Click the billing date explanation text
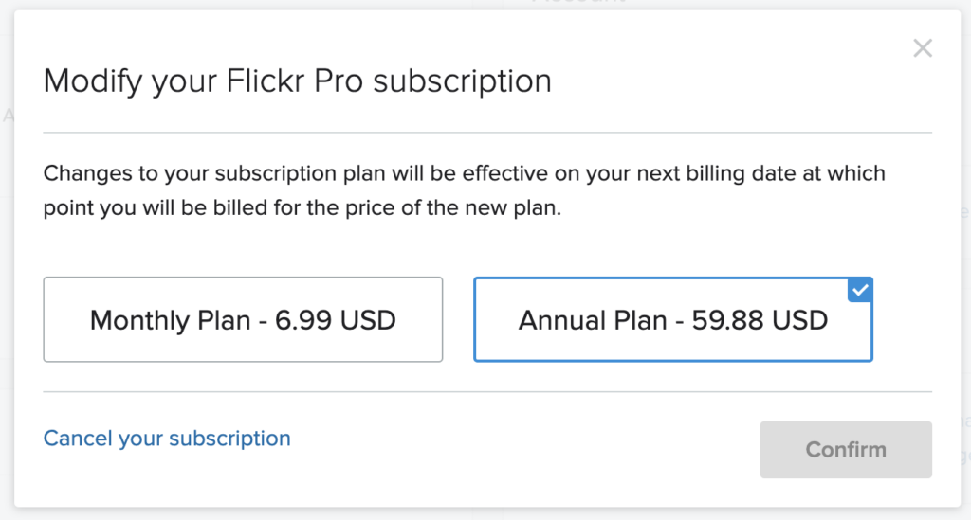 [x=465, y=191]
